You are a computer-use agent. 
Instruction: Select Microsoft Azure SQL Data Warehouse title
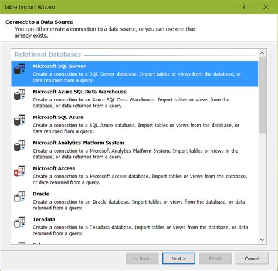80,92
